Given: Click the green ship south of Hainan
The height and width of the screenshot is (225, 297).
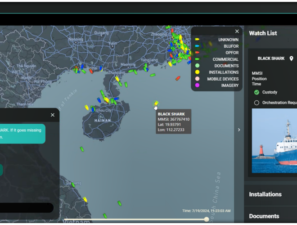Looking at the screenshot, I should 82,149.
